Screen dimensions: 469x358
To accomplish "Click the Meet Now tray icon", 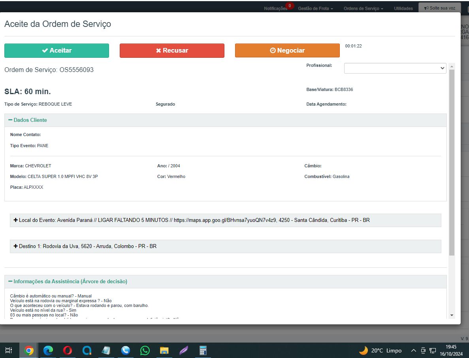I will (423, 350).
